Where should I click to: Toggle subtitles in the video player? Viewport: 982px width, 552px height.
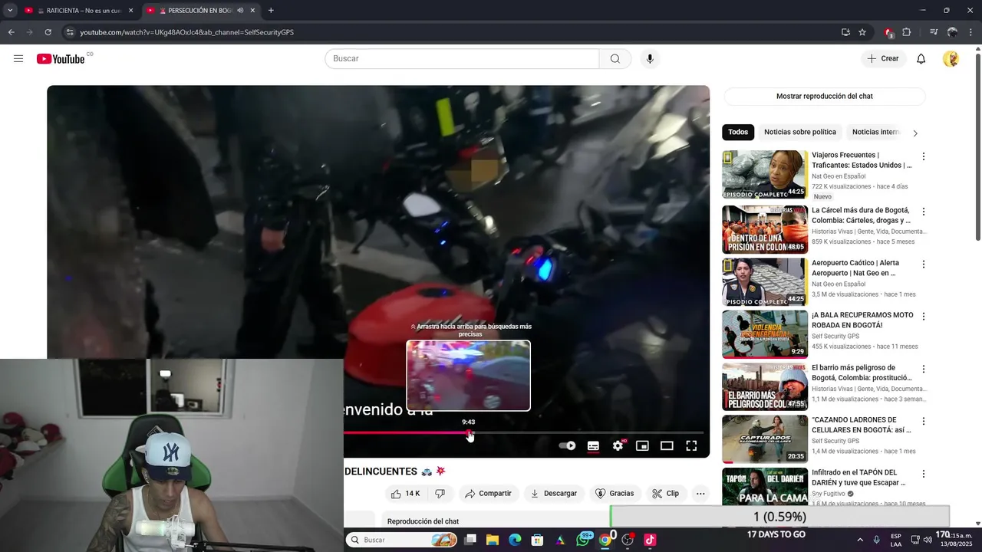coord(593,445)
